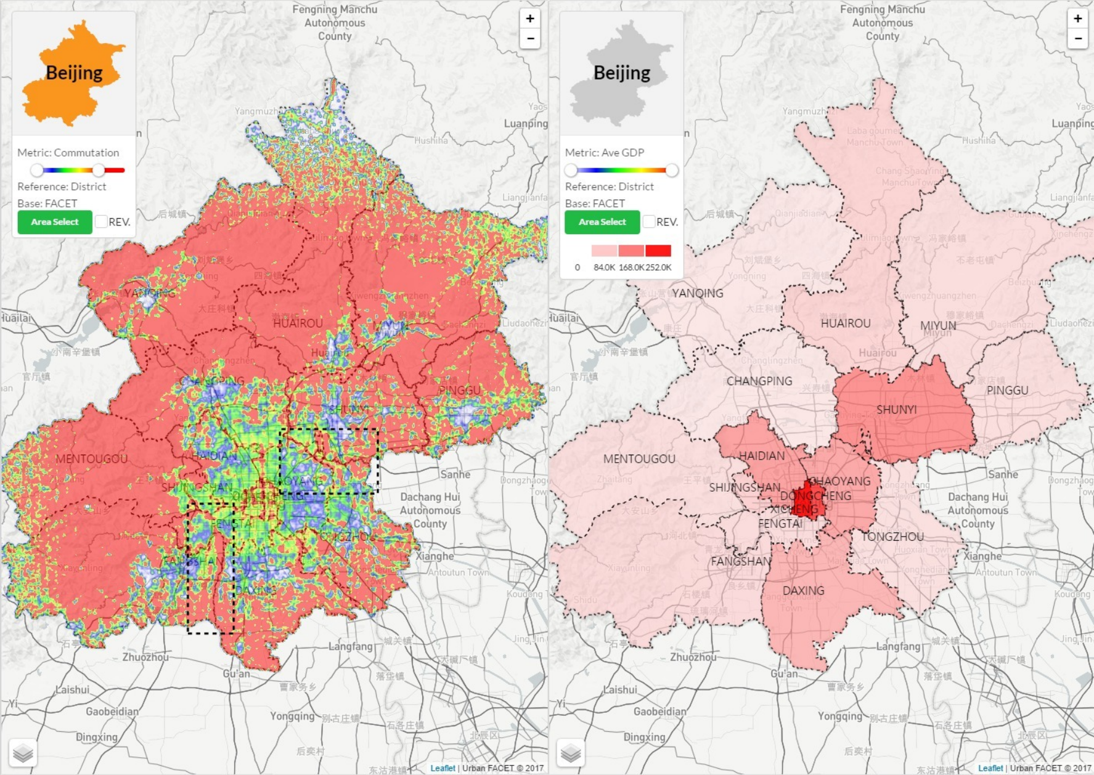Select the gray Beijing city thumbnail
The height and width of the screenshot is (775, 1094).
point(621,73)
